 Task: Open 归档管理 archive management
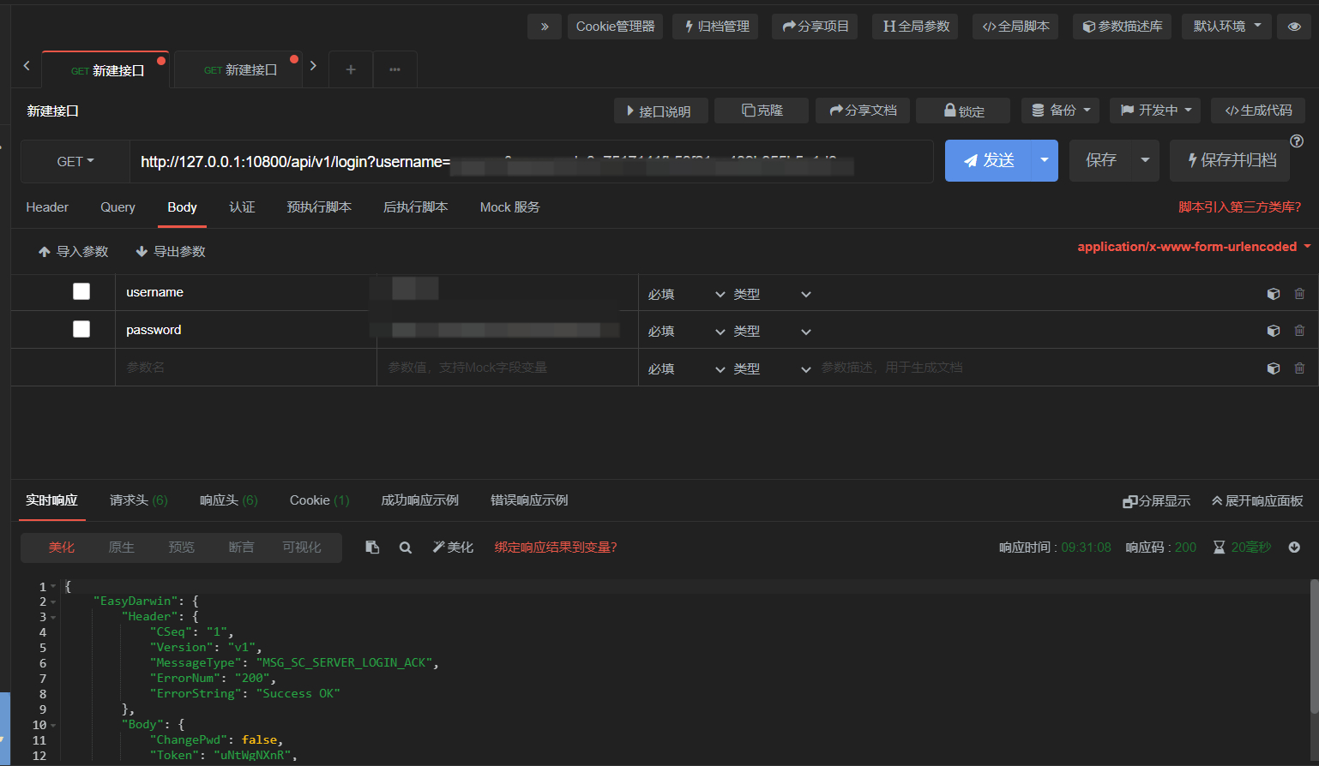point(717,27)
